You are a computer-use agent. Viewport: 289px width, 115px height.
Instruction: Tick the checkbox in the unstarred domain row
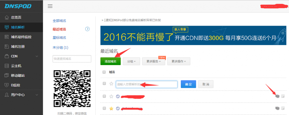[x=104, y=96]
